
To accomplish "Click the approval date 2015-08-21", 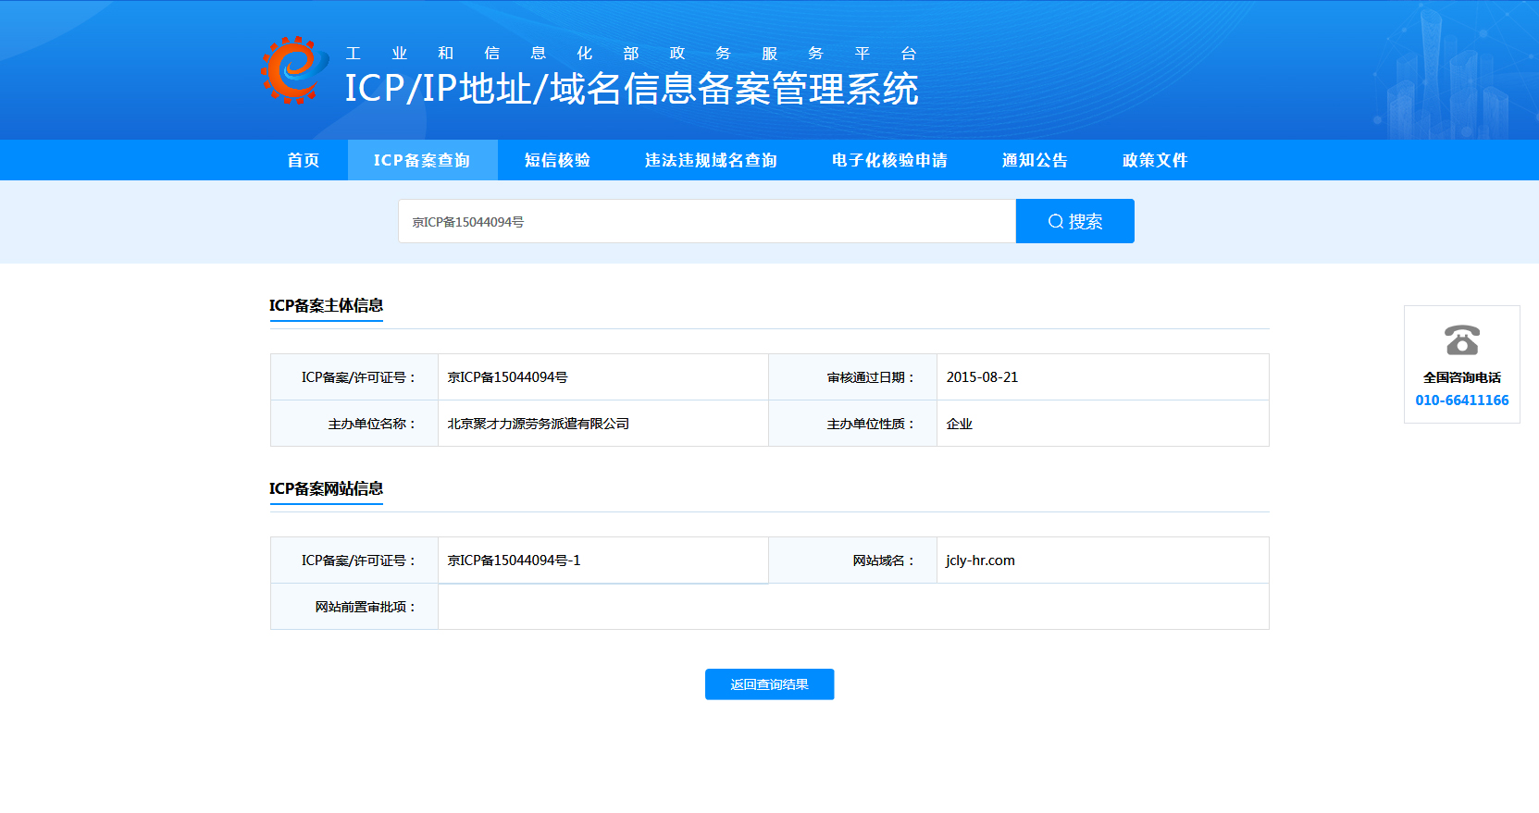I will 982,377.
